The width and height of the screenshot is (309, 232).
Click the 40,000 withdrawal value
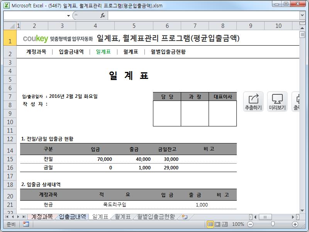(x=143, y=159)
